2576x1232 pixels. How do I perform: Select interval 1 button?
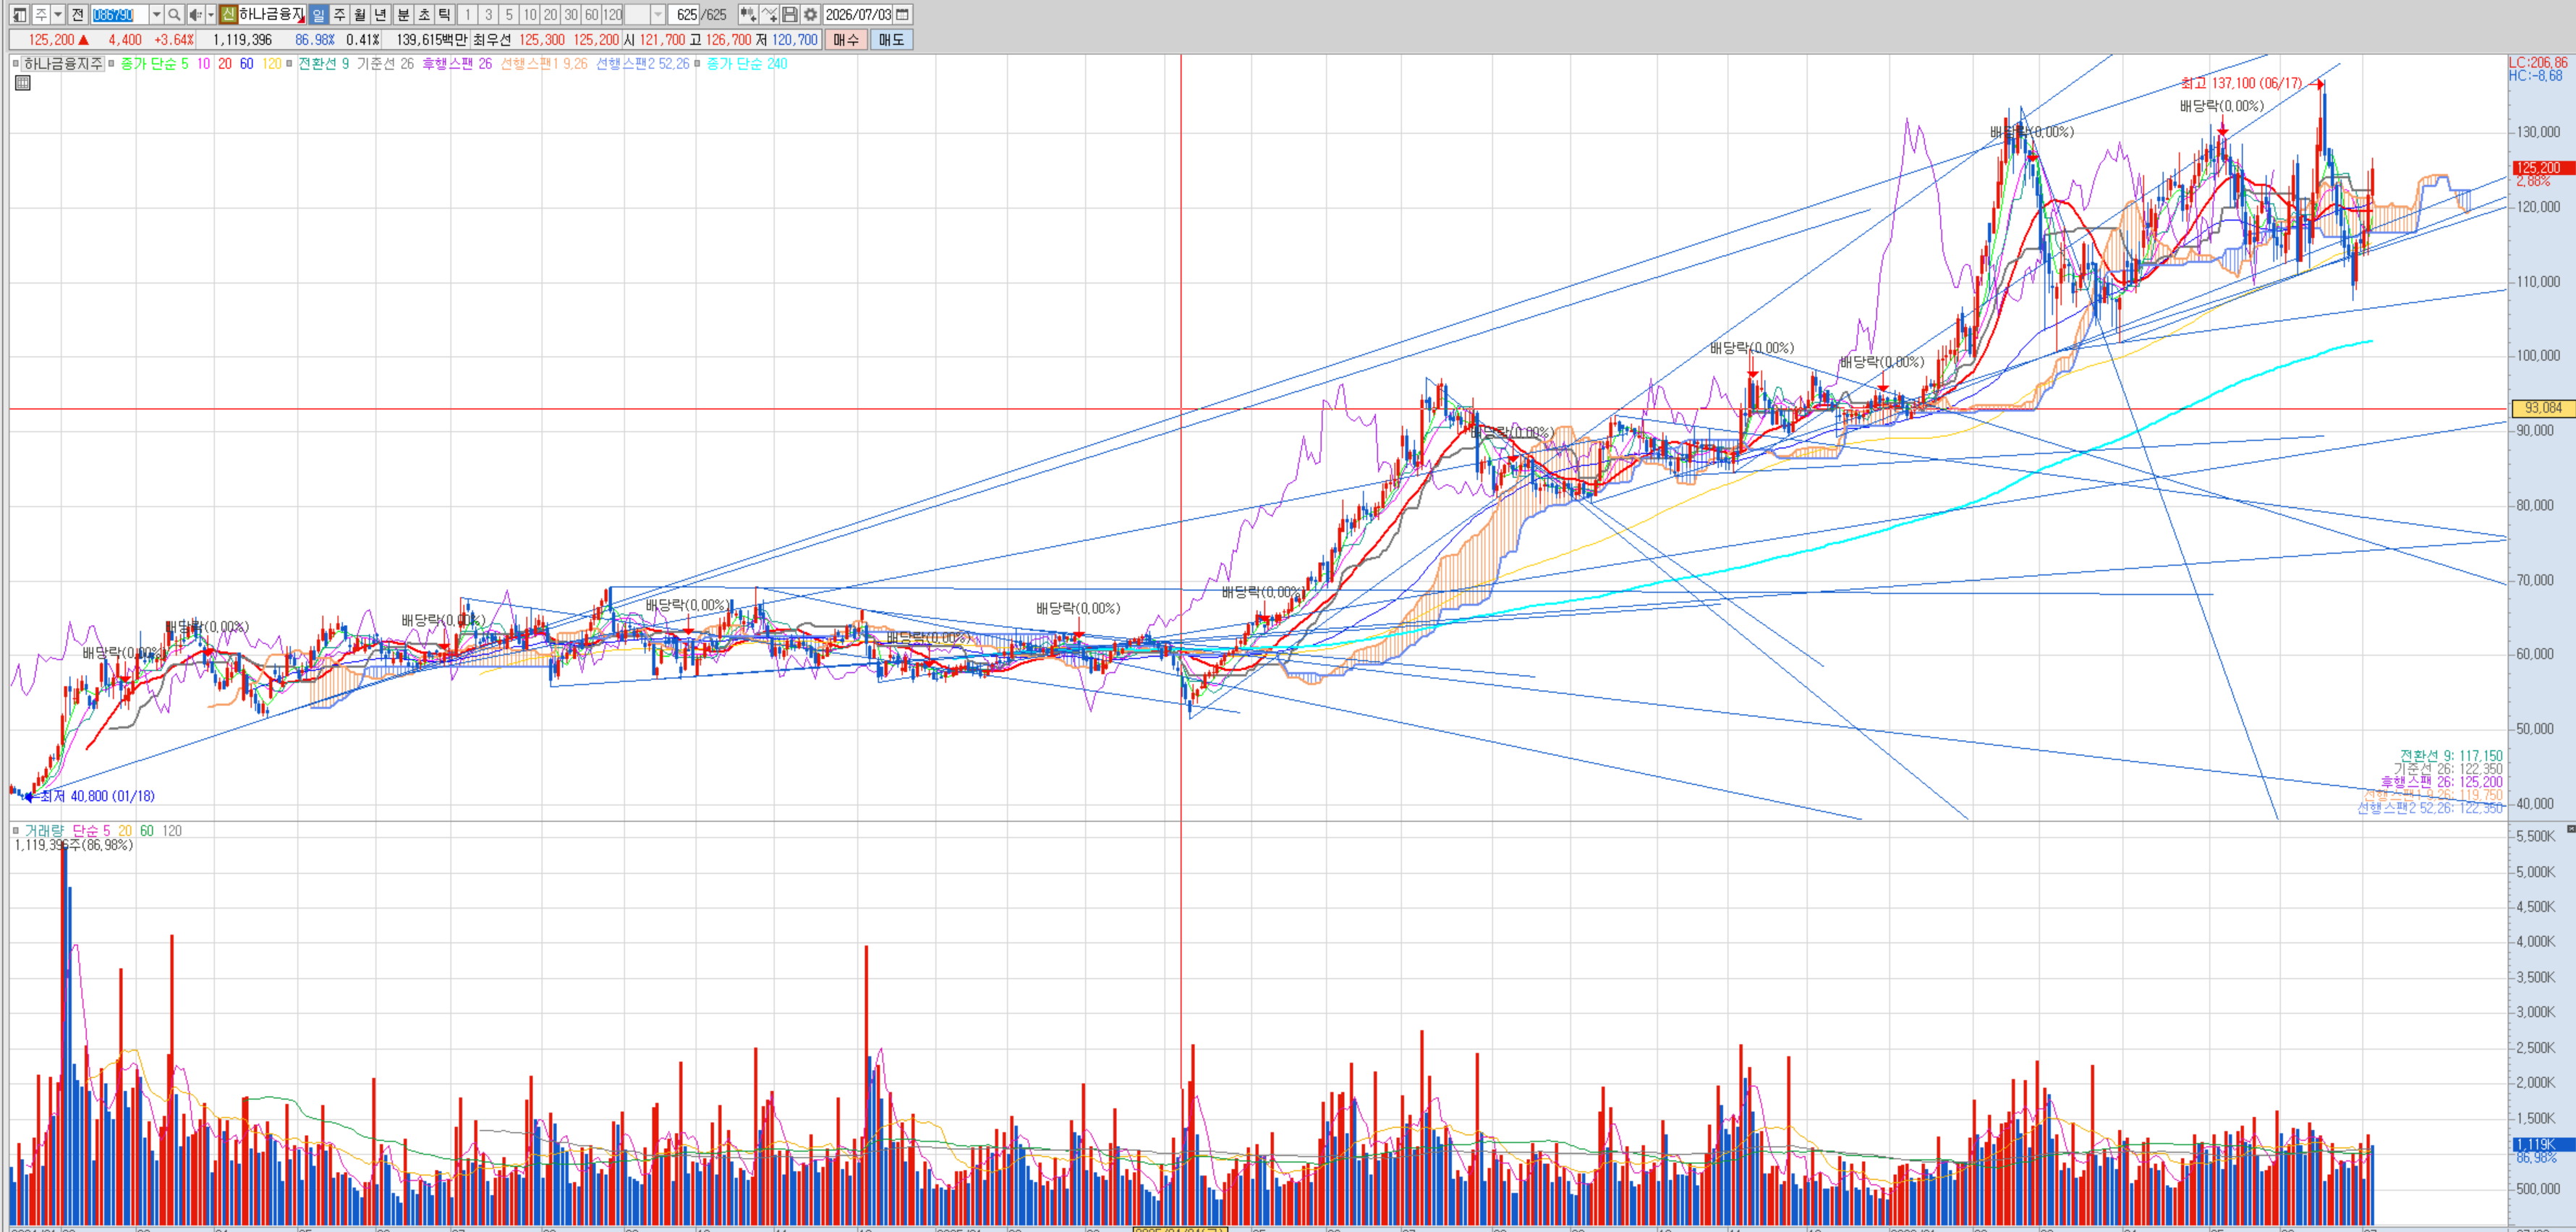pyautogui.click(x=467, y=15)
